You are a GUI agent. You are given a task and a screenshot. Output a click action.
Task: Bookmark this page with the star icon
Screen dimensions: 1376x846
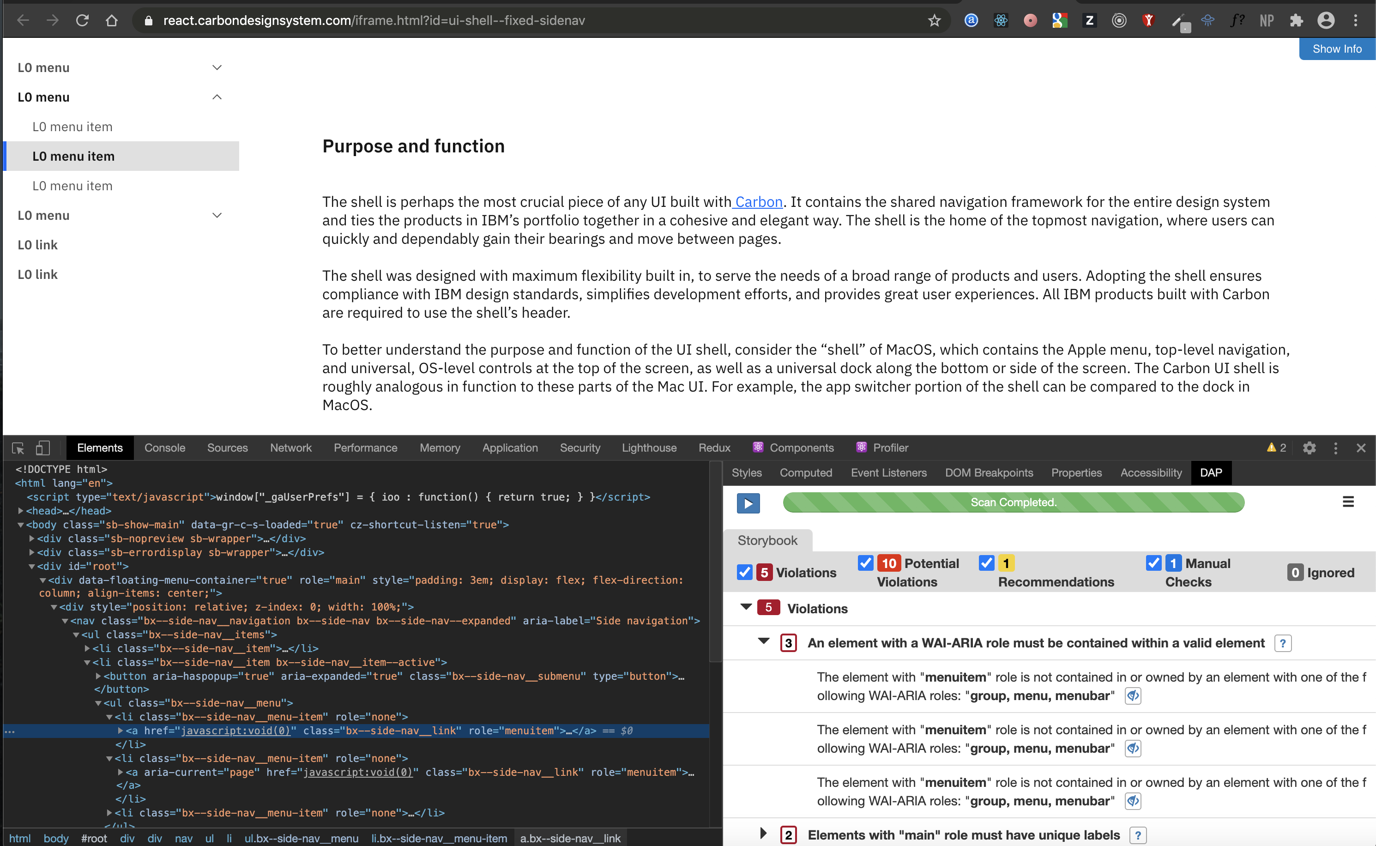click(934, 21)
